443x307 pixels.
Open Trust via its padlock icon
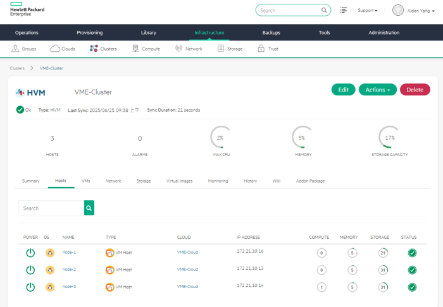261,49
